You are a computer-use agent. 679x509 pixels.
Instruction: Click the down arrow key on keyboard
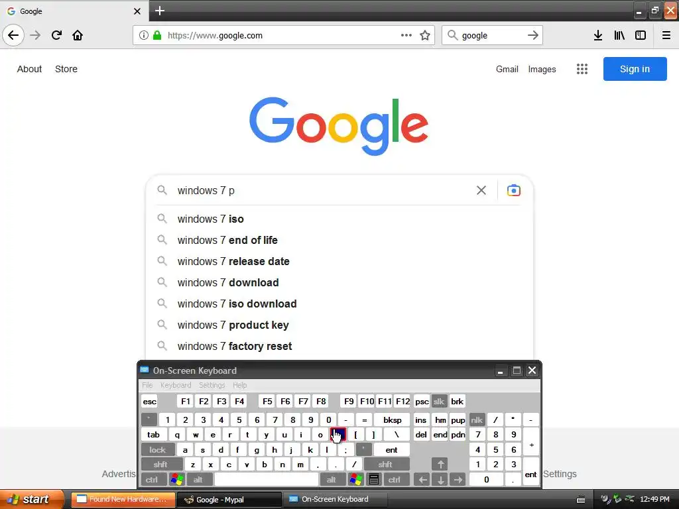tap(440, 480)
